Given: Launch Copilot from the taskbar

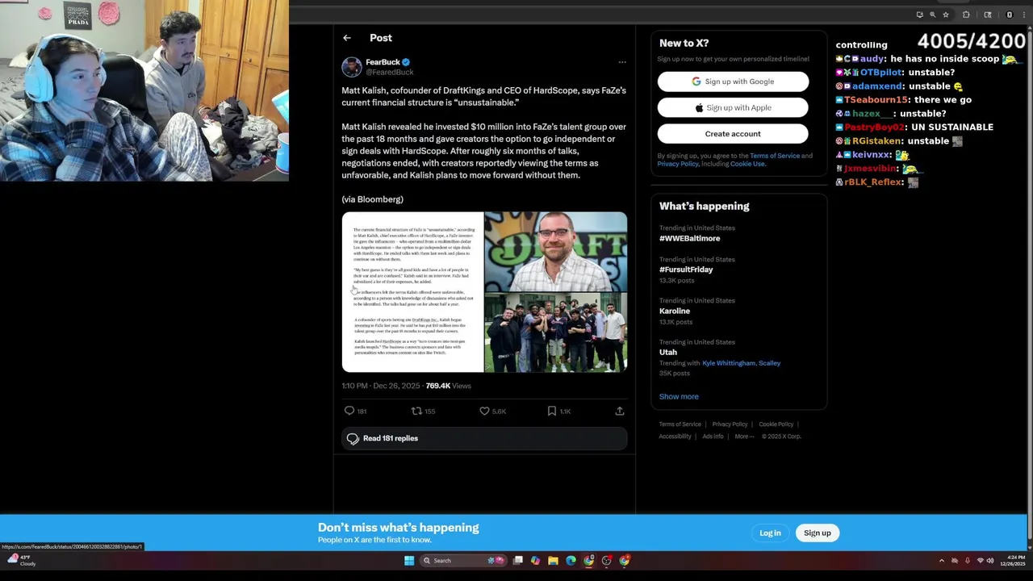Looking at the screenshot, I should 535,560.
